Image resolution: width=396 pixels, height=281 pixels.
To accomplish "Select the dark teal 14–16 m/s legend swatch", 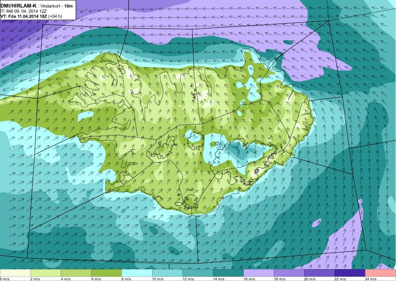I will pos(228,273).
